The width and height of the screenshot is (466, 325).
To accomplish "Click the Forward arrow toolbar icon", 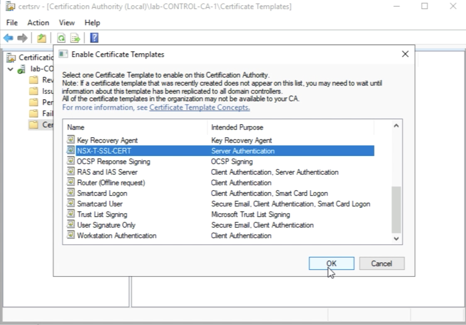I will (22, 38).
